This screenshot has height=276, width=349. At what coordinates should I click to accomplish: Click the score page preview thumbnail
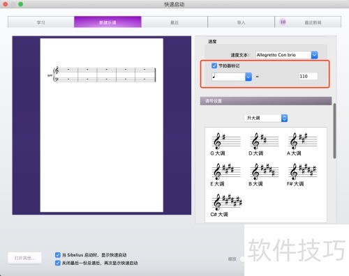coord(102,125)
